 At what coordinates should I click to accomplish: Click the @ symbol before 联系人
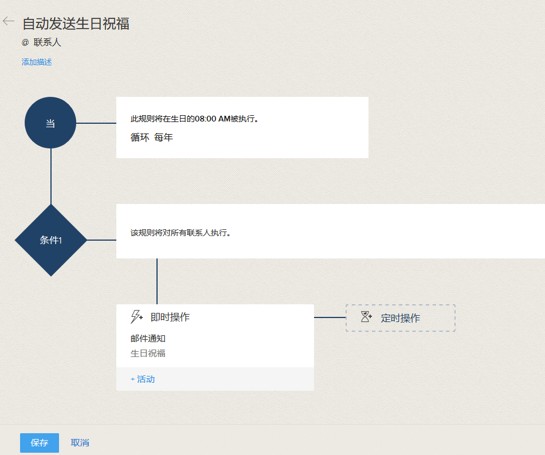click(x=25, y=42)
